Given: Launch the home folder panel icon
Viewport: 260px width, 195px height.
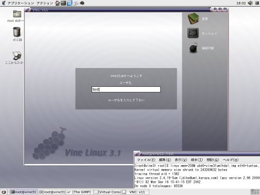Looking at the screenshot, I should [58, 3].
